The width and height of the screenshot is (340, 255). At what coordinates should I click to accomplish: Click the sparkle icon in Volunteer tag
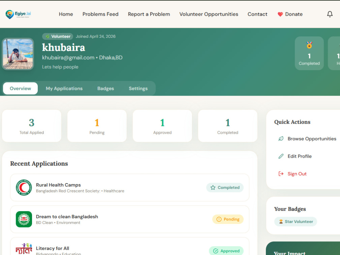coord(48,36)
